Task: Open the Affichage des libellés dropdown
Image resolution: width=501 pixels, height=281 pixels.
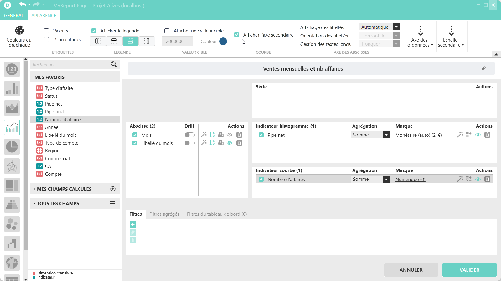Action: pyautogui.click(x=396, y=27)
